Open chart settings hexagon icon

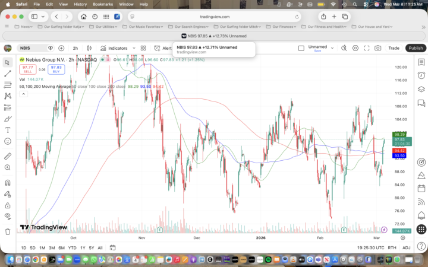(355, 48)
